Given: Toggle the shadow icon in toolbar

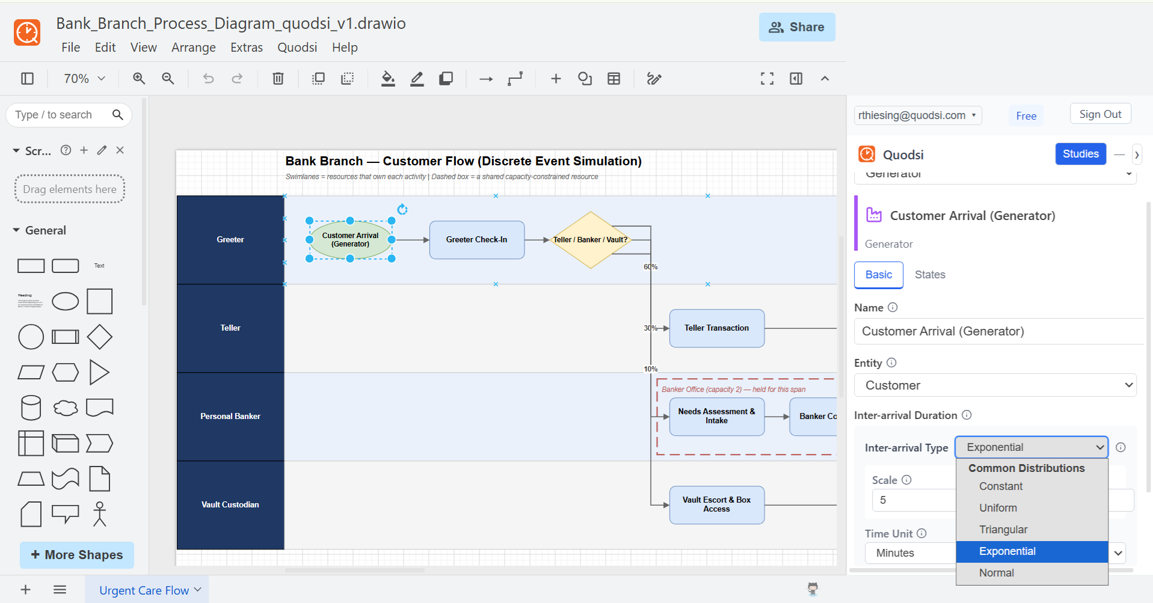Looking at the screenshot, I should click(446, 79).
